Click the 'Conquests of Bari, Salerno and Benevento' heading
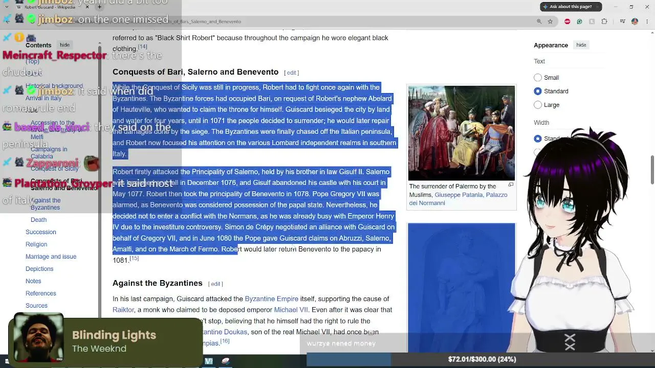The height and width of the screenshot is (368, 655). [195, 72]
